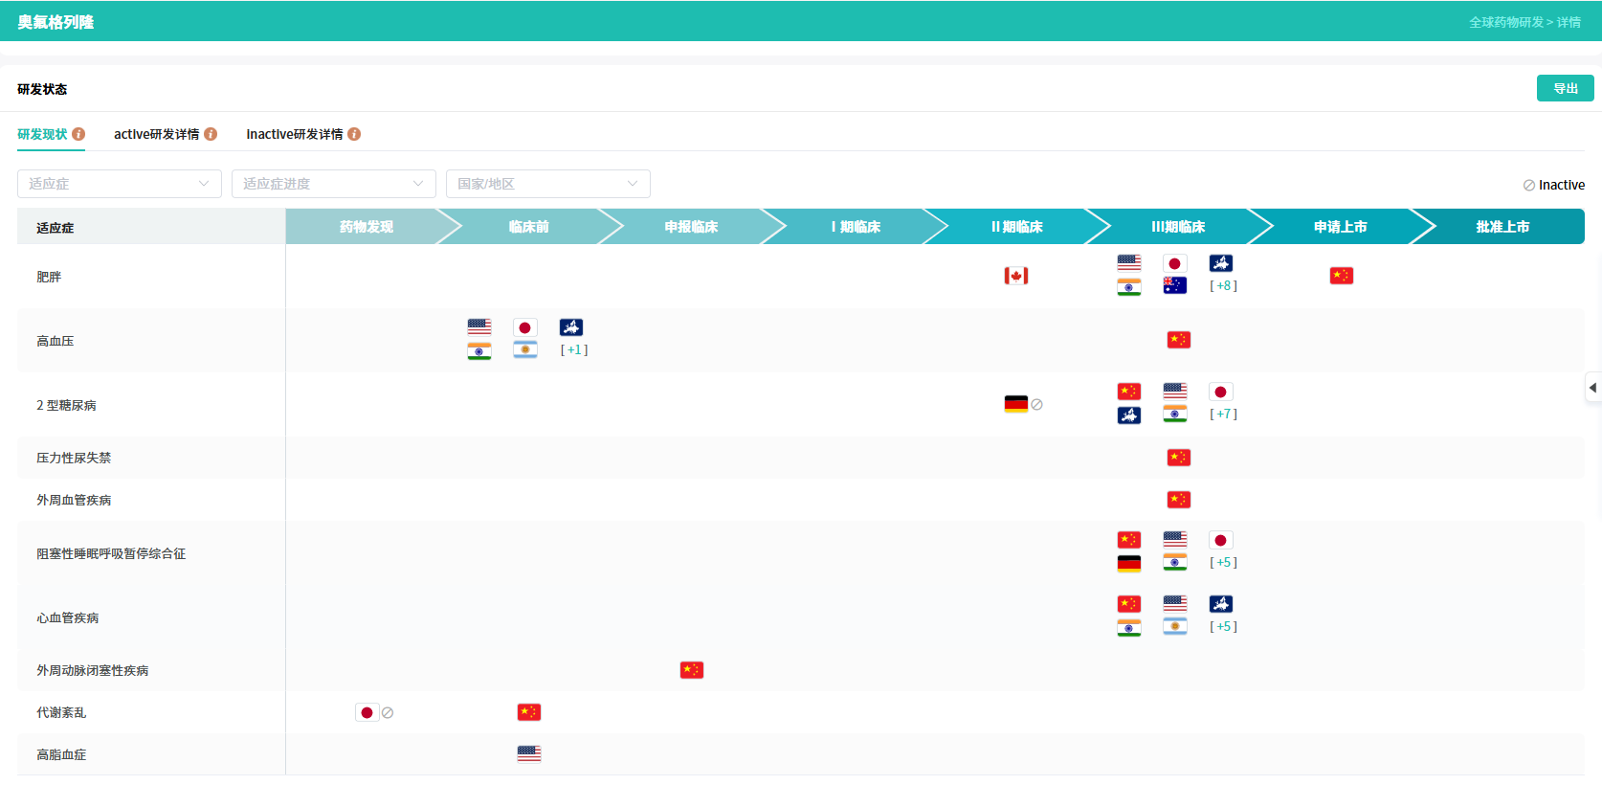Screen dimensions: 1602x785
Task: Click the 外周动脉闭塞性疾病 indication label
Action: 93,670
